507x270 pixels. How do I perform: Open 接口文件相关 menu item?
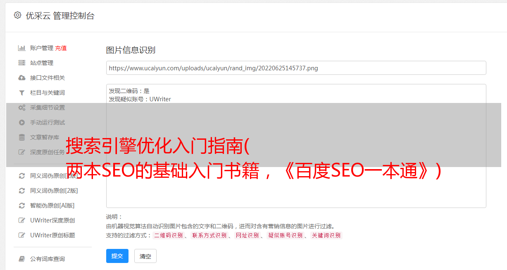coord(48,78)
